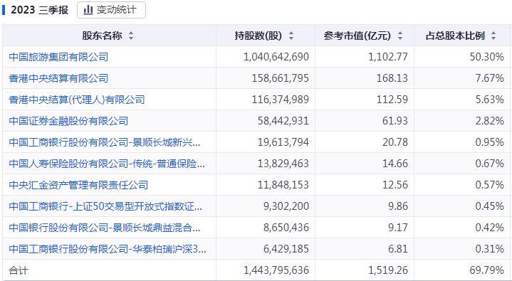
Task: Click the 2023 三季报 section heading
Action: coord(39,10)
